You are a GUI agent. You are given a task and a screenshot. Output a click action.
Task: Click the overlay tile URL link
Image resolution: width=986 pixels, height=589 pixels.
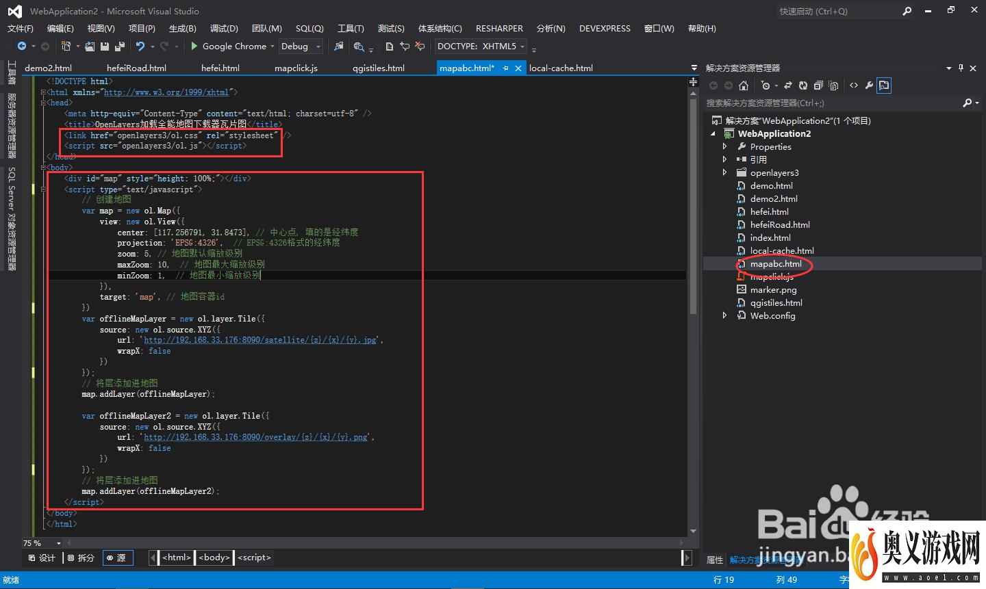[256, 437]
